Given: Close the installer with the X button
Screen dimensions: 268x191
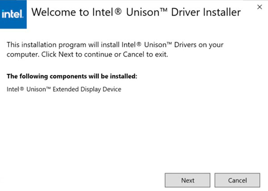Looking at the screenshot, I should tap(260, 7).
